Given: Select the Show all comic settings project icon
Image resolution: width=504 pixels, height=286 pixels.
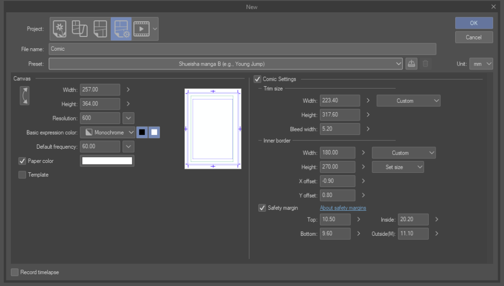Looking at the screenshot, I should (121, 29).
